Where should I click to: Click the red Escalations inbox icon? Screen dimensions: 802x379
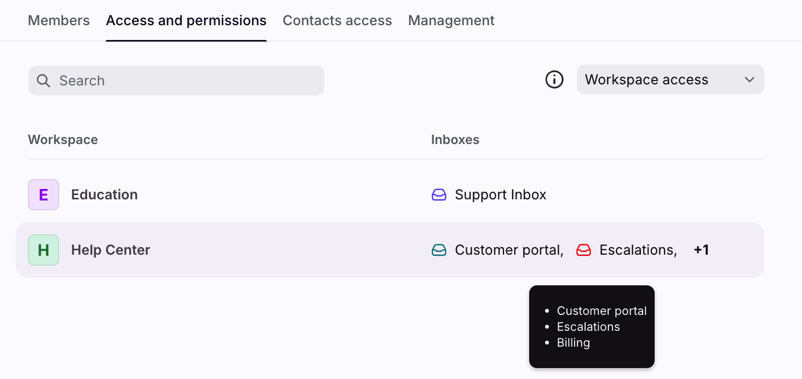[583, 250]
